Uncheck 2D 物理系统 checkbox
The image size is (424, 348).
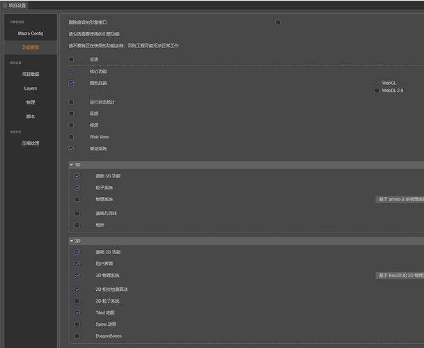tap(77, 275)
